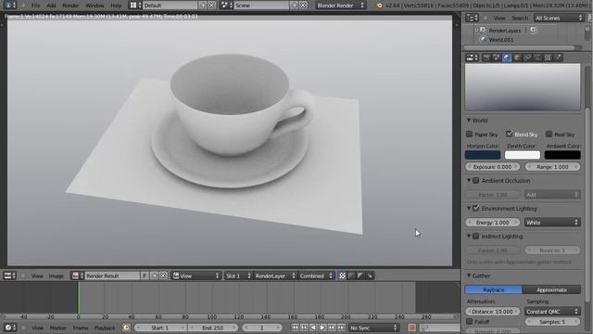593x334 pixels.
Task: Play the animation in reverse
Action: tap(313, 328)
